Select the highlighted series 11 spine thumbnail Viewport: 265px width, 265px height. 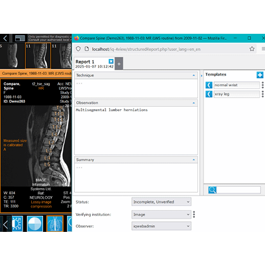(38, 56)
